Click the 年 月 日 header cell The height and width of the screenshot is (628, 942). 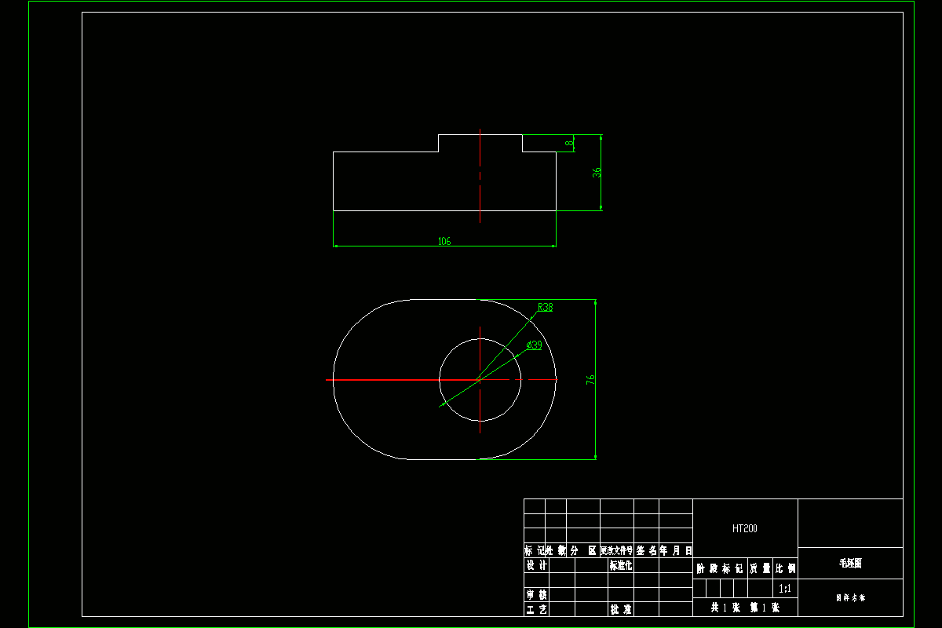coord(676,550)
